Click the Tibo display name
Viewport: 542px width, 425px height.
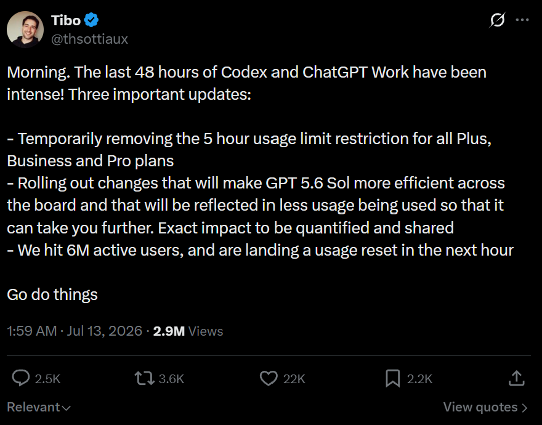[x=66, y=20]
